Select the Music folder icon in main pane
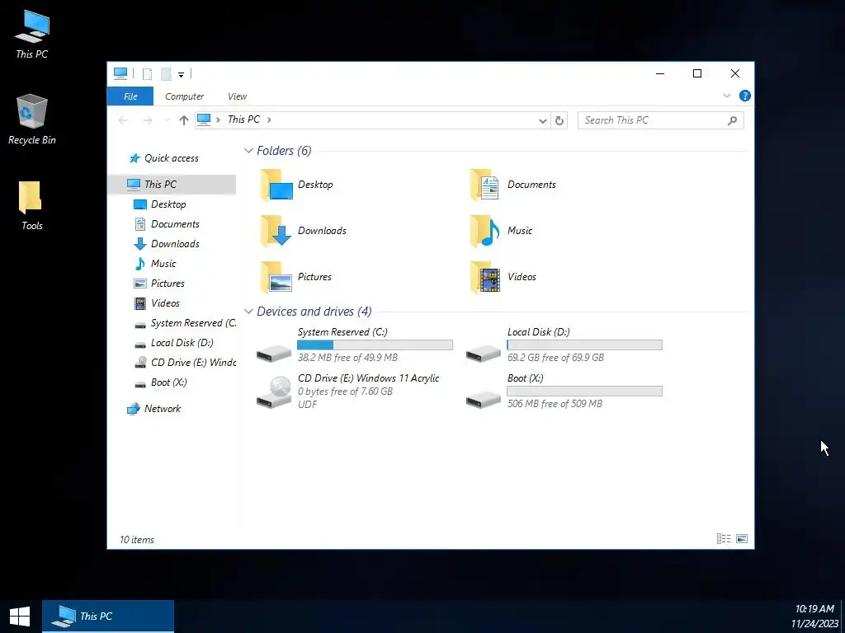This screenshot has width=845, height=633. 484,231
